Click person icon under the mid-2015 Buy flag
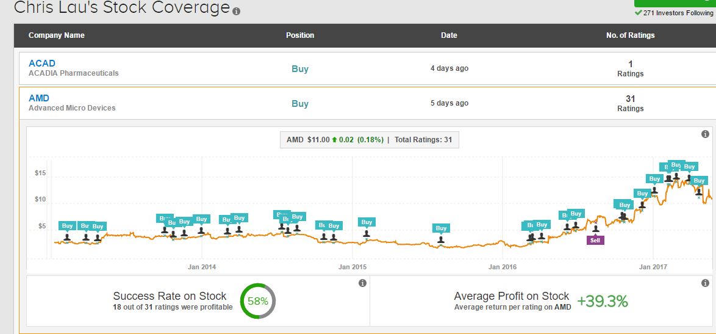 pyautogui.click(x=441, y=239)
